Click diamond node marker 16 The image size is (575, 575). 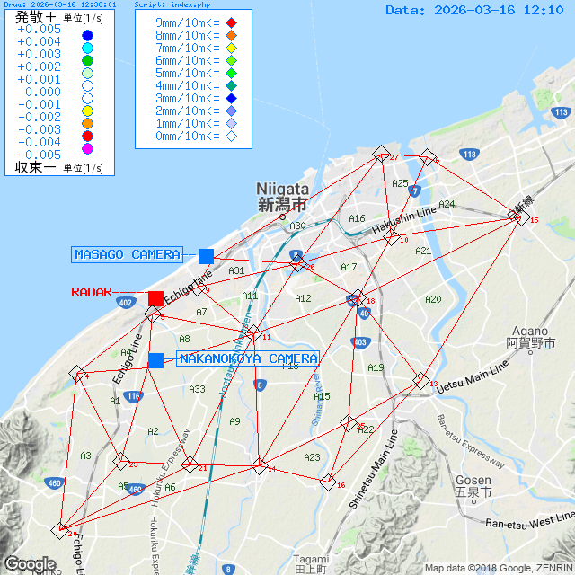coord(328,482)
